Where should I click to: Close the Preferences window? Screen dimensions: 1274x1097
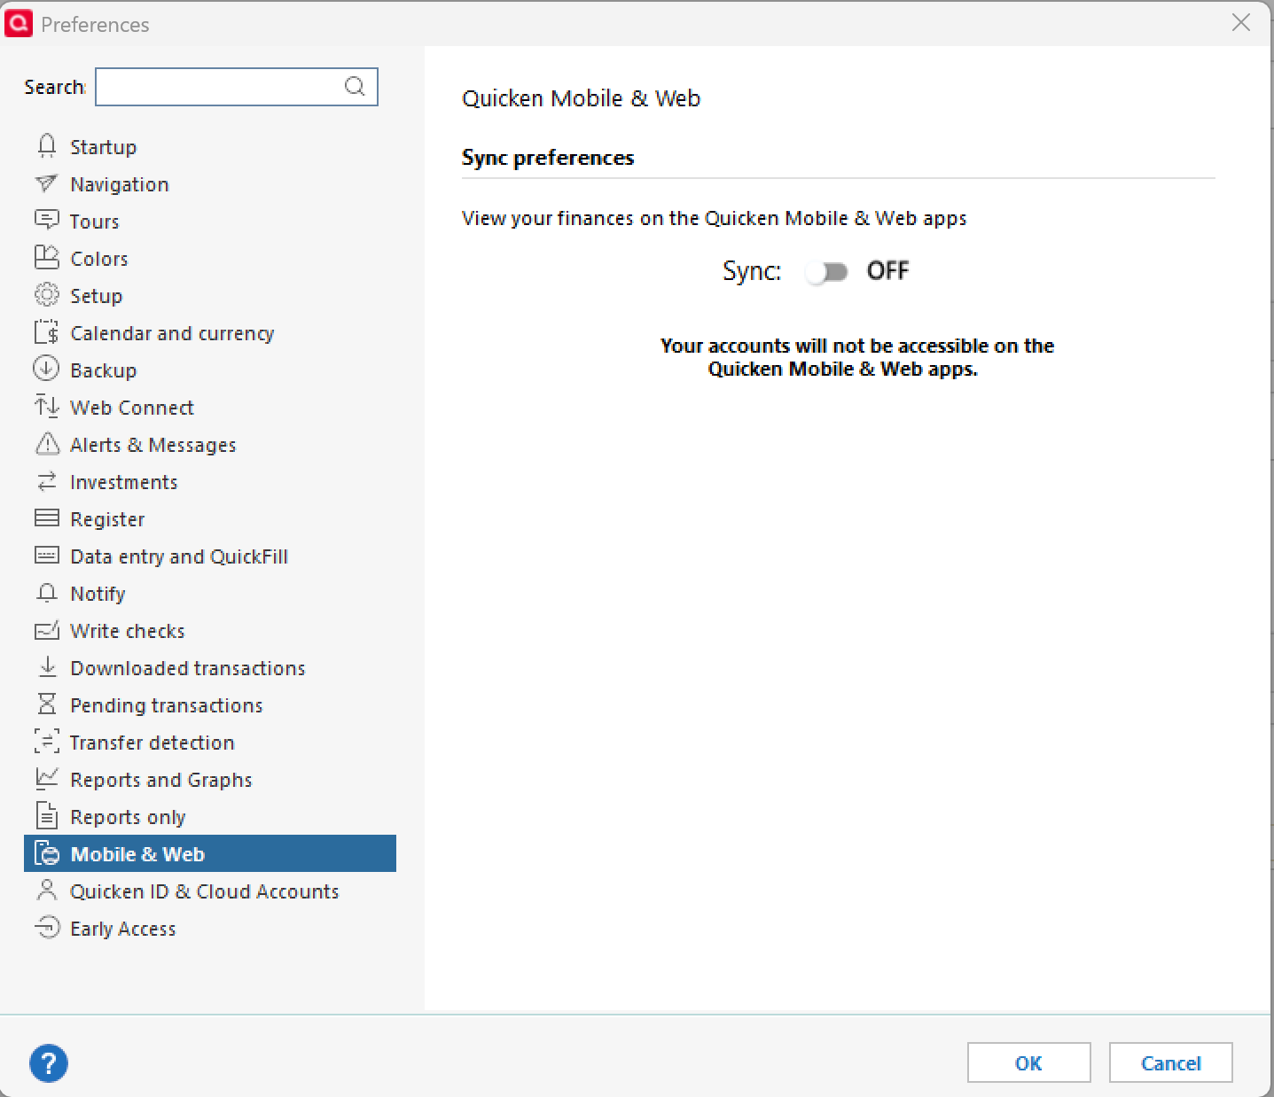click(1241, 23)
